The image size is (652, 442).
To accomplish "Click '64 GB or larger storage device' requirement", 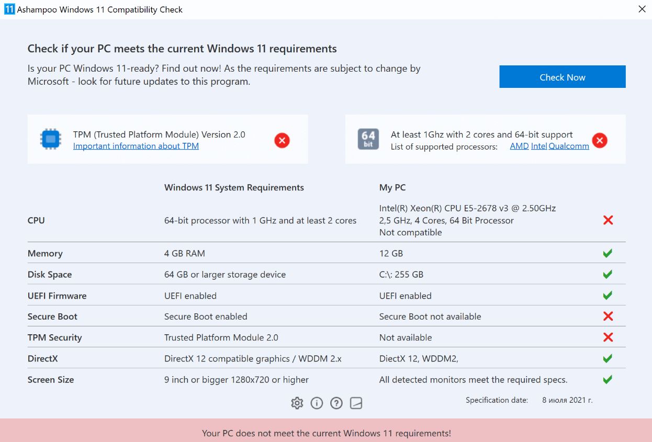I will (225, 275).
